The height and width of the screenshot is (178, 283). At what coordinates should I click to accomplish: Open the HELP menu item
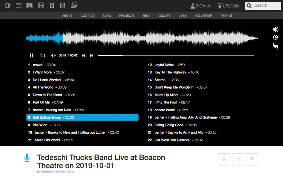(146, 16)
